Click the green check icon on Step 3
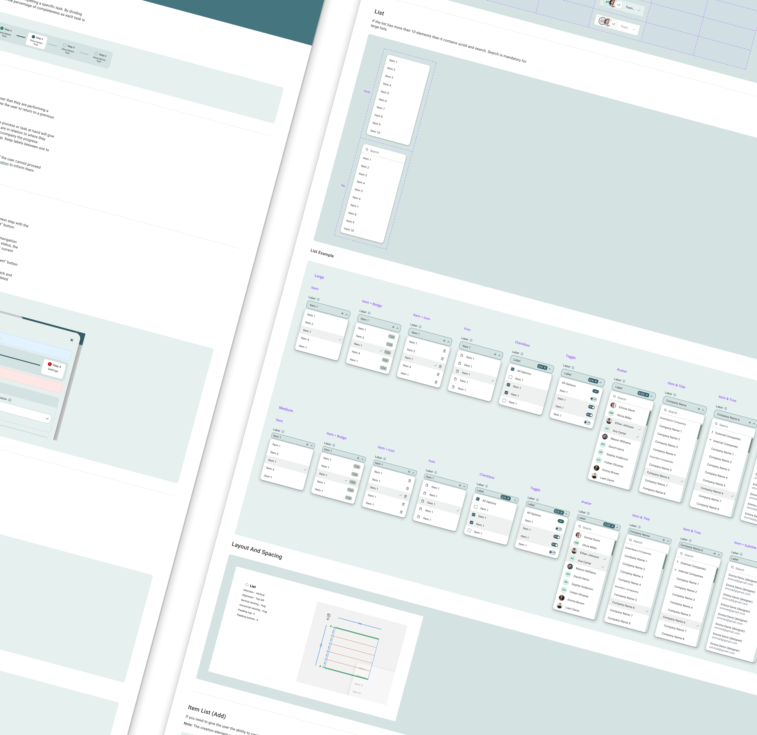Image resolution: width=757 pixels, height=735 pixels. point(2,29)
